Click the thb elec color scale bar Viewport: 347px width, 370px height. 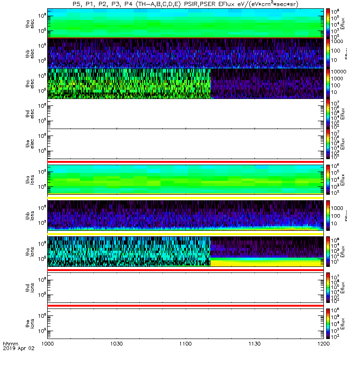click(328, 54)
